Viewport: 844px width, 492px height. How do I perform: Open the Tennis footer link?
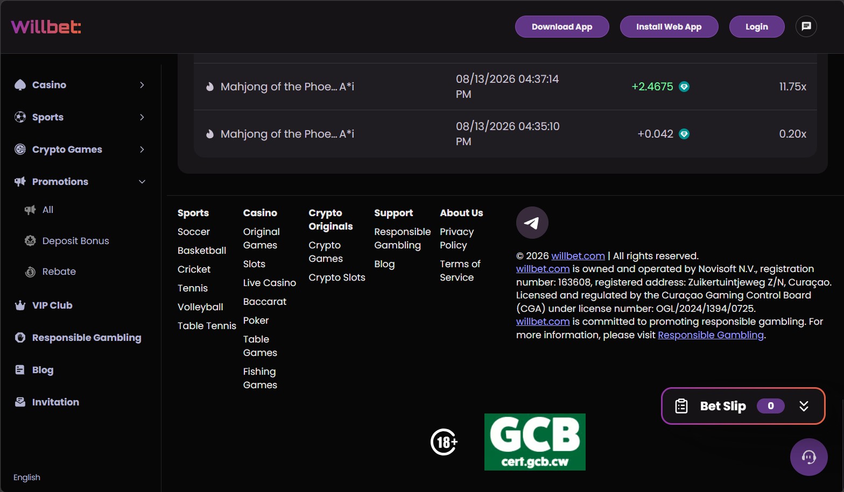pyautogui.click(x=193, y=288)
